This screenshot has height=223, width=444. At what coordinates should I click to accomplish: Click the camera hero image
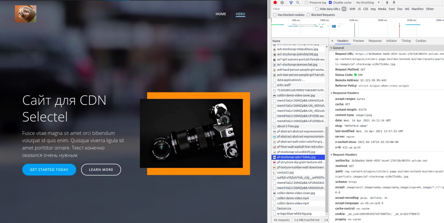(x=191, y=134)
